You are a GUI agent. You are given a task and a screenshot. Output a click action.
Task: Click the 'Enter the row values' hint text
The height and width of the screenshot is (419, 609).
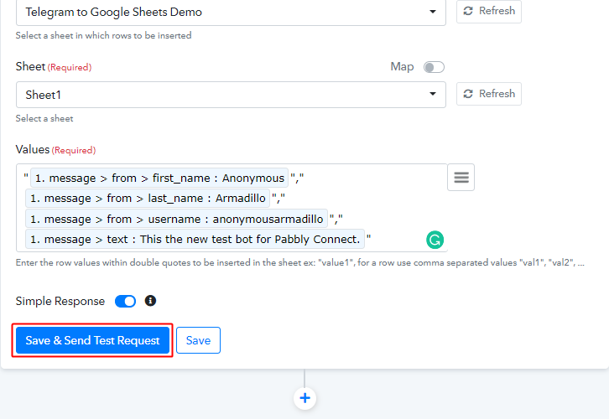(x=299, y=262)
